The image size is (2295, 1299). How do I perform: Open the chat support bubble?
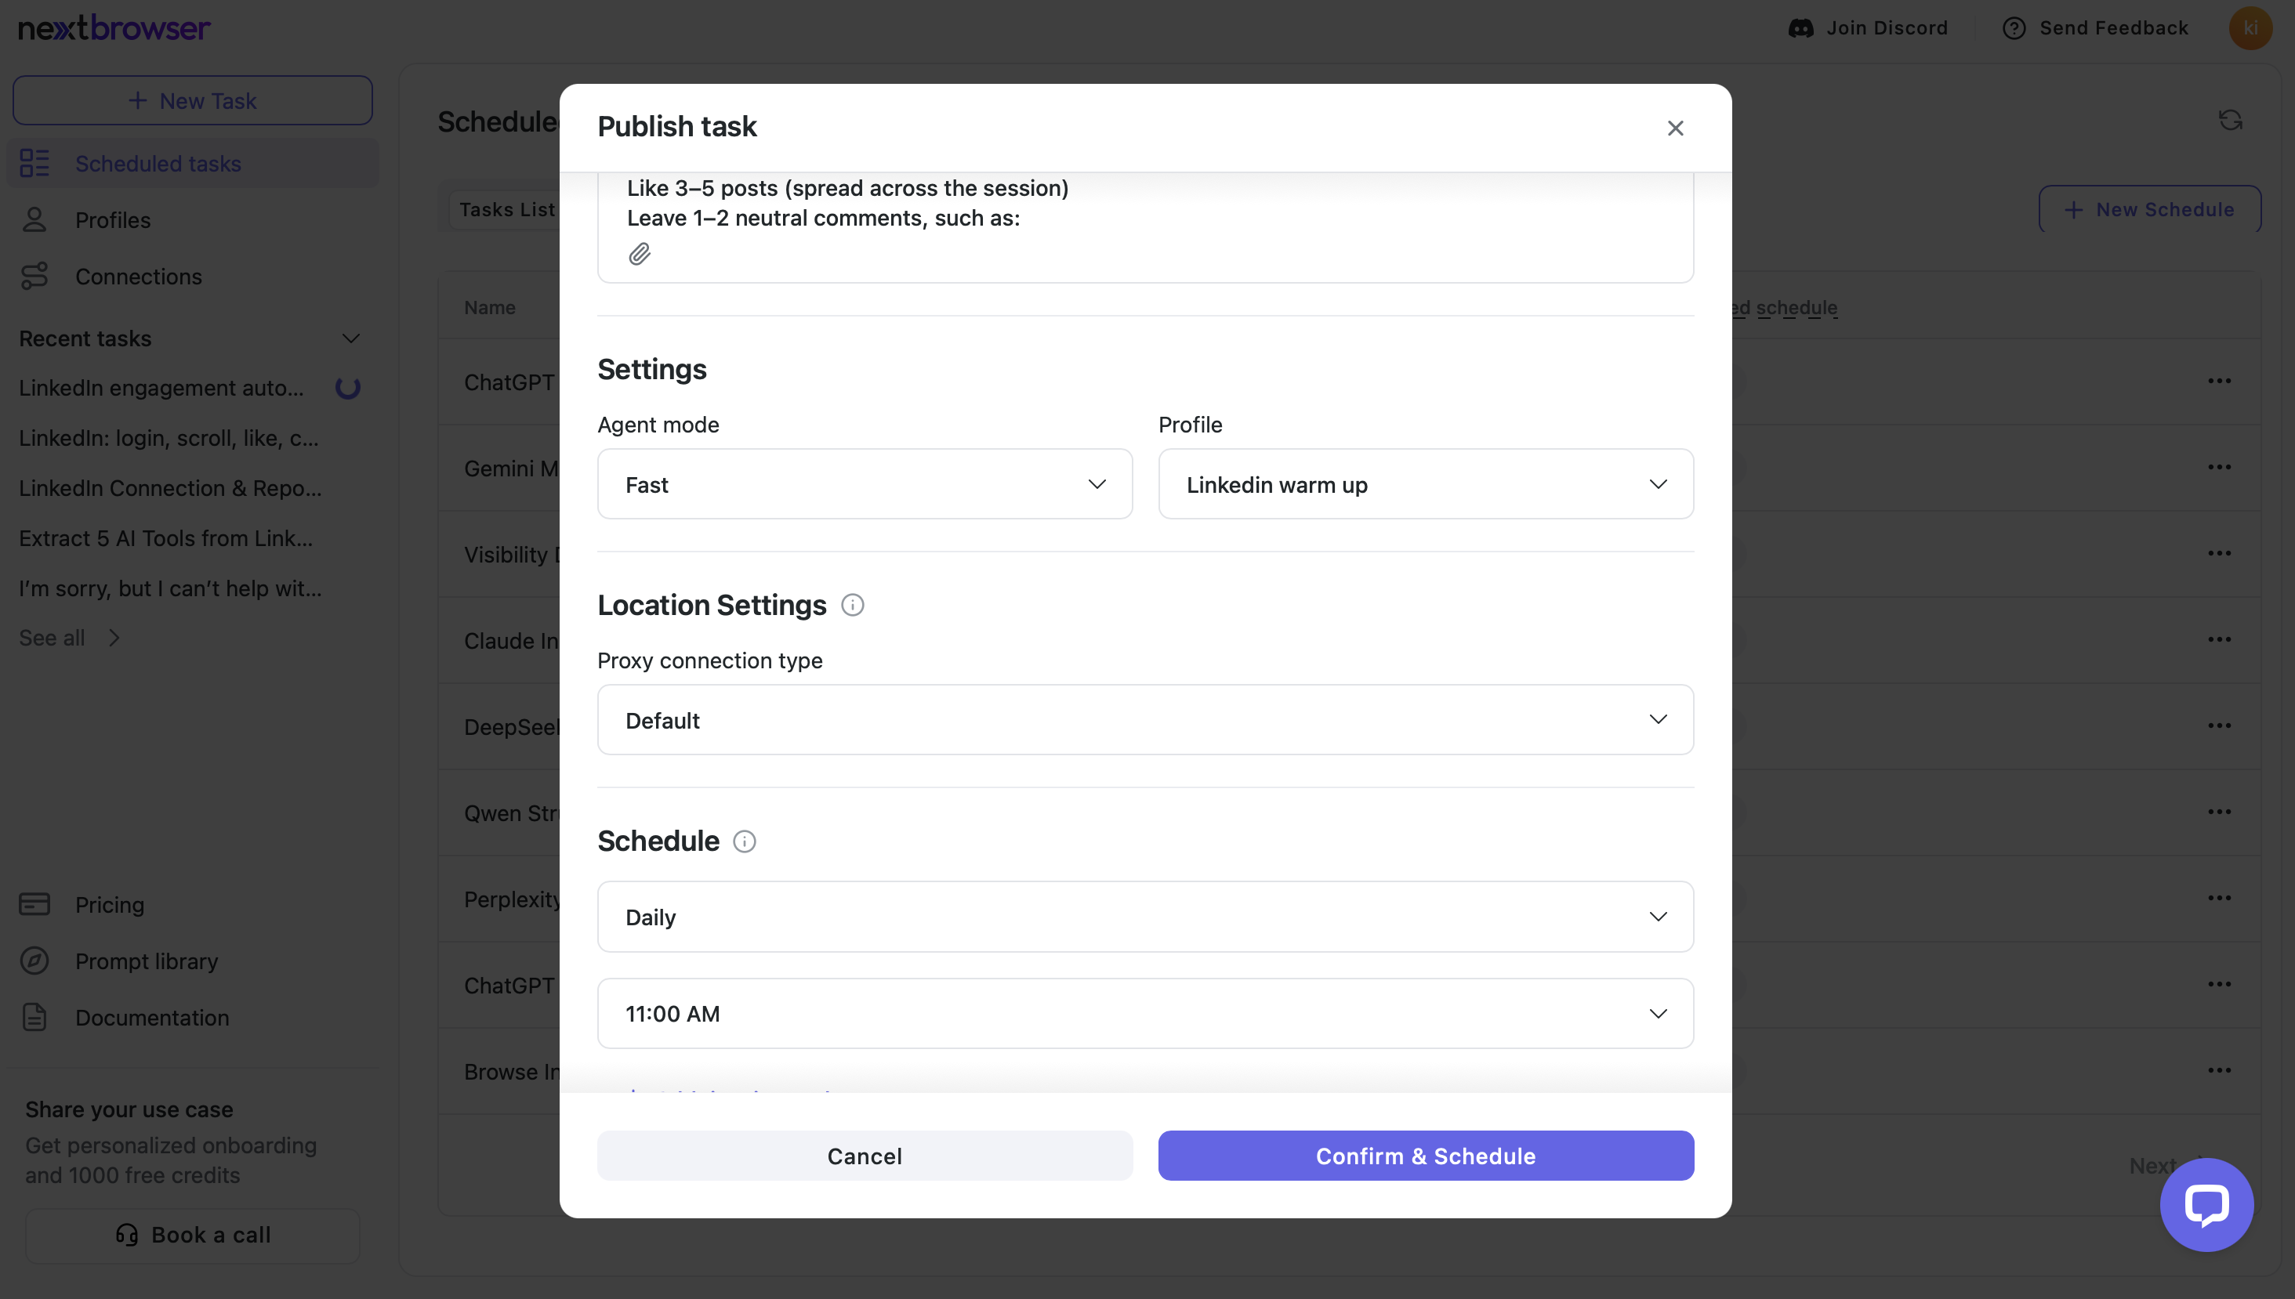(x=2206, y=1204)
